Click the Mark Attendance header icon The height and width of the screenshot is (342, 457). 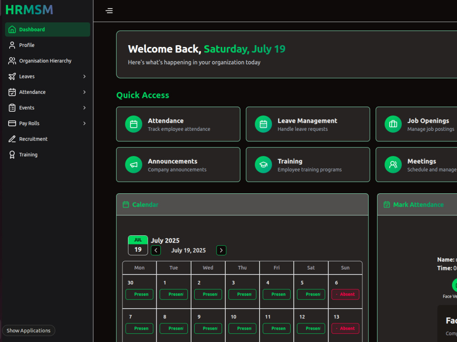pos(387,205)
